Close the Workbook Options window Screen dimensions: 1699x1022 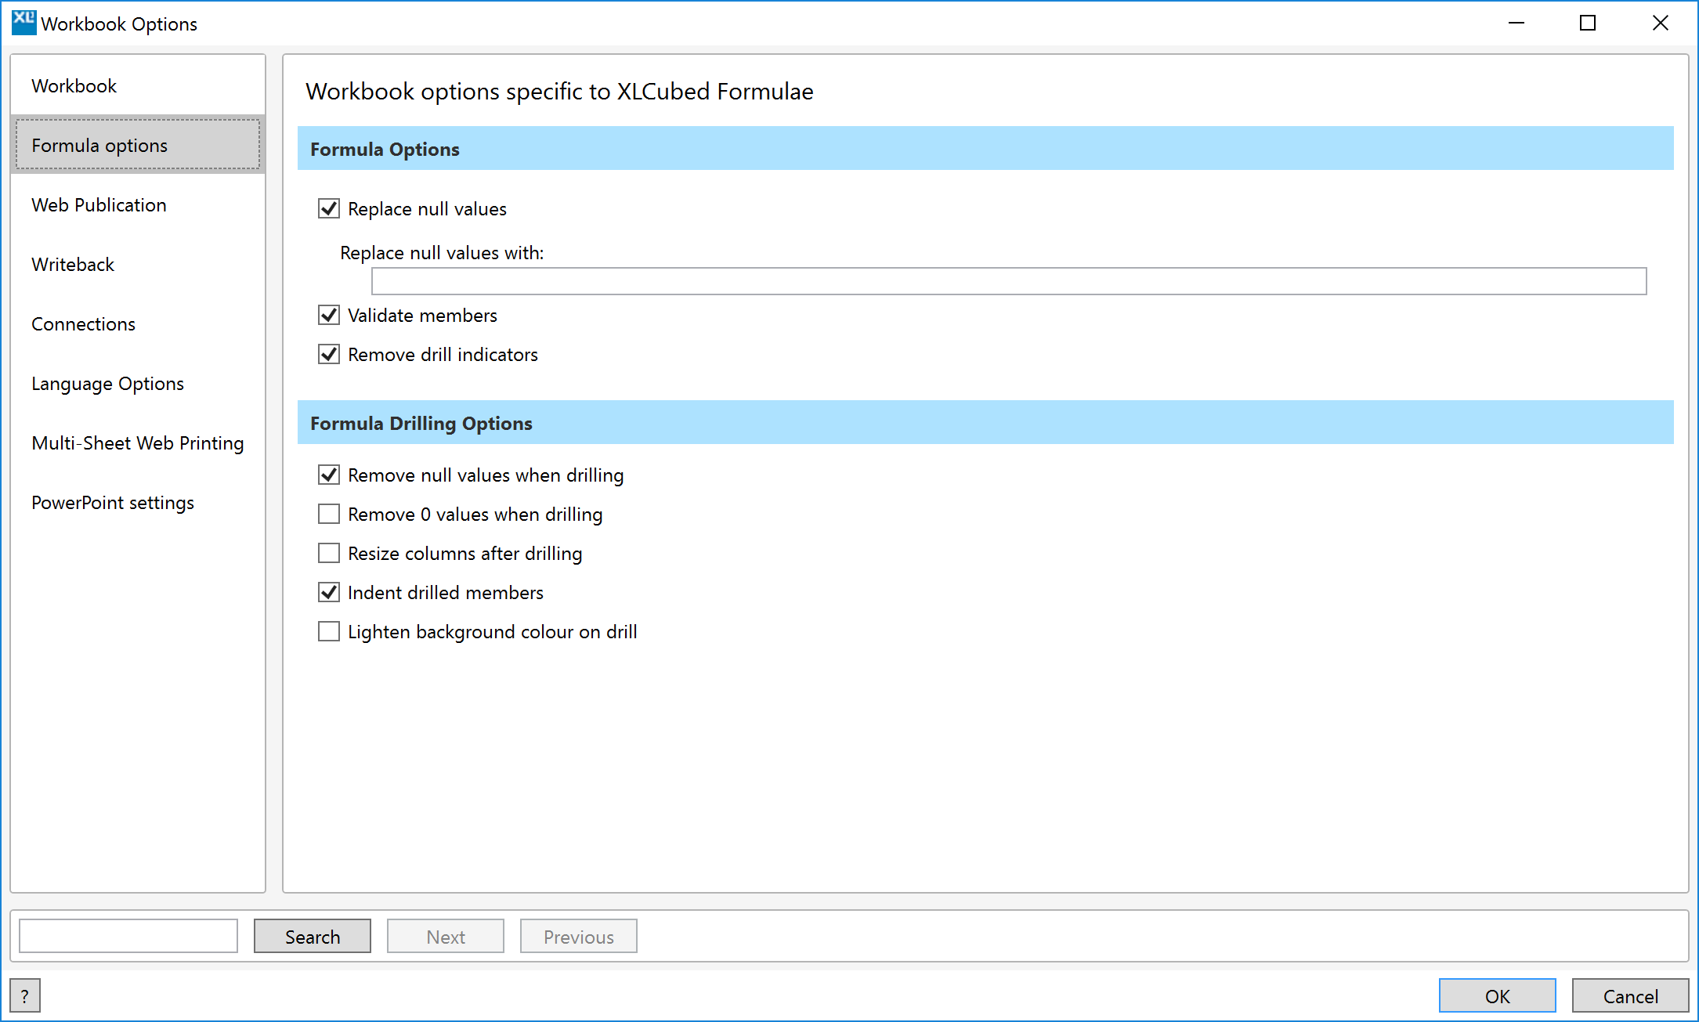(x=1660, y=23)
